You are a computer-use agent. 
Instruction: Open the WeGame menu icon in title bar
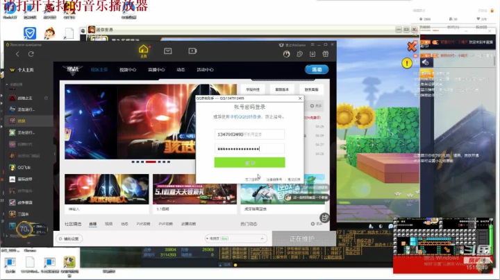(312, 44)
